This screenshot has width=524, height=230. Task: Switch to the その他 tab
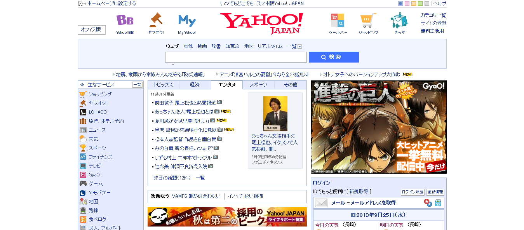[x=291, y=85]
